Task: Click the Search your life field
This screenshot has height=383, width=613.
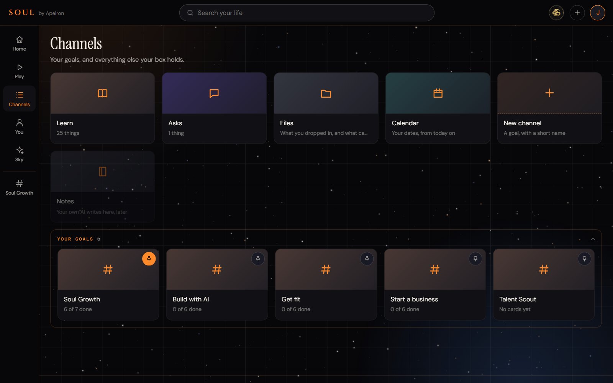Action: coord(306,13)
